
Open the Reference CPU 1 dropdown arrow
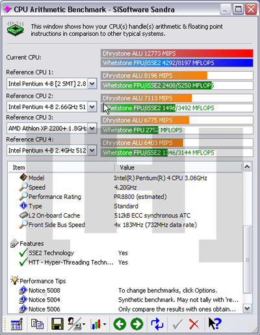(x=92, y=83)
